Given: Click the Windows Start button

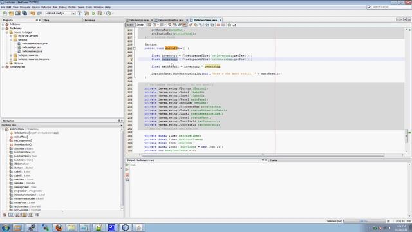Looking at the screenshot, I should 6,227.
